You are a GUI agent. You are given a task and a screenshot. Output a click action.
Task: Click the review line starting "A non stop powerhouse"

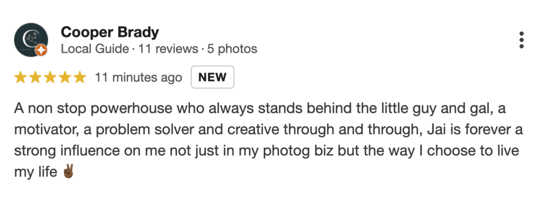(260, 109)
